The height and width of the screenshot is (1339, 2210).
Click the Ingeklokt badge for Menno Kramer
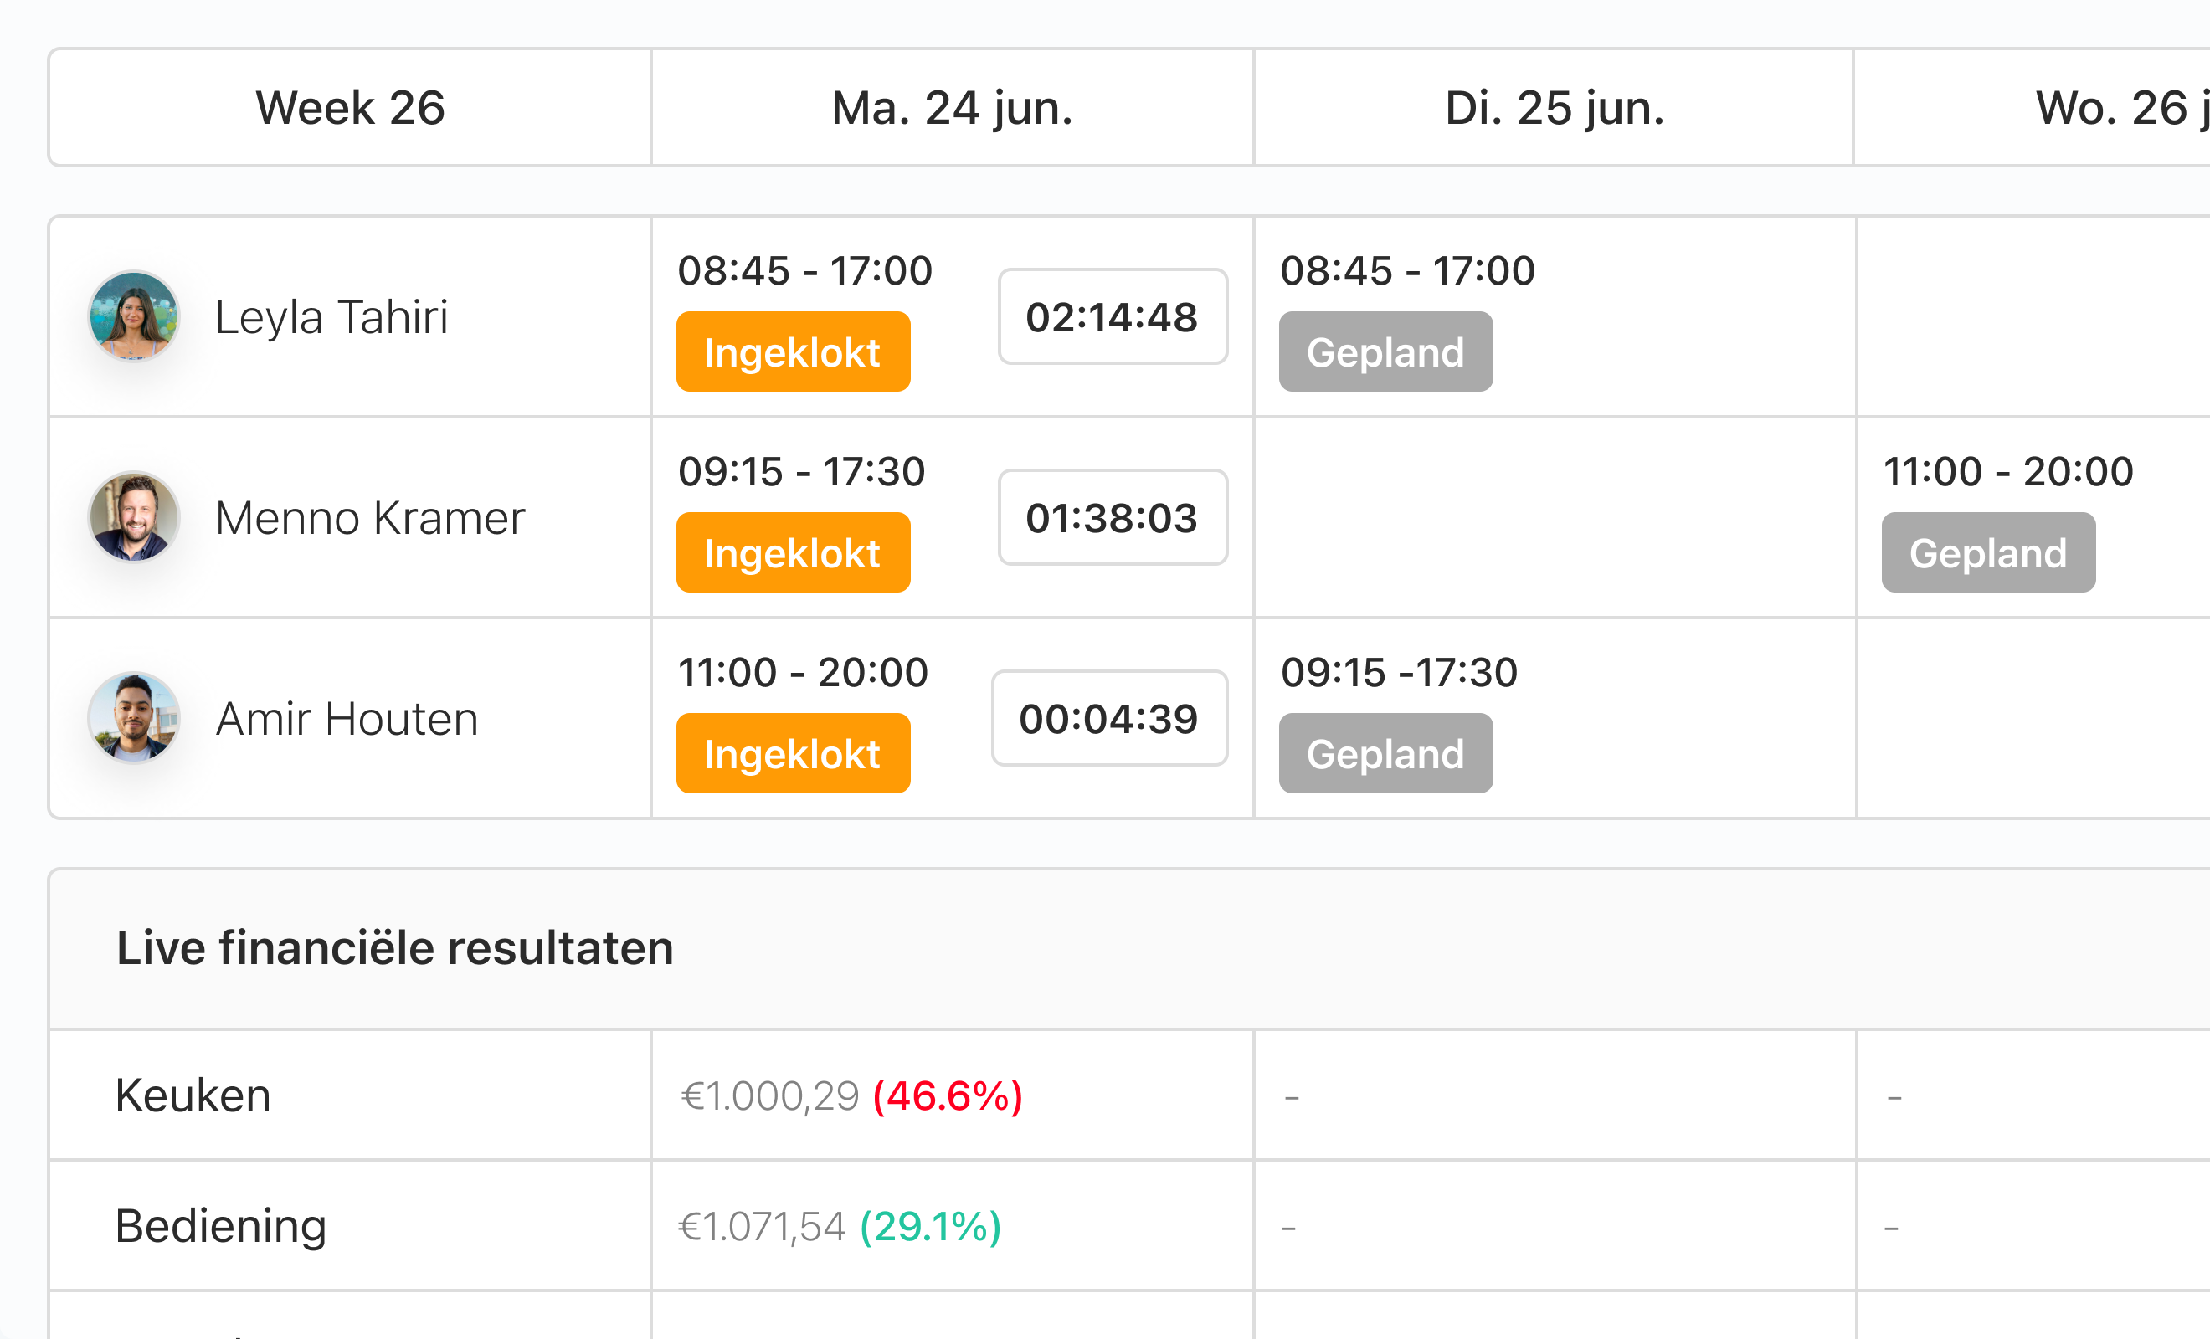pos(793,552)
